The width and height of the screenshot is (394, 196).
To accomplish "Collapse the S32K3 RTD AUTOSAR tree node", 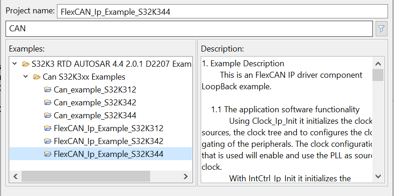I will click(15, 64).
